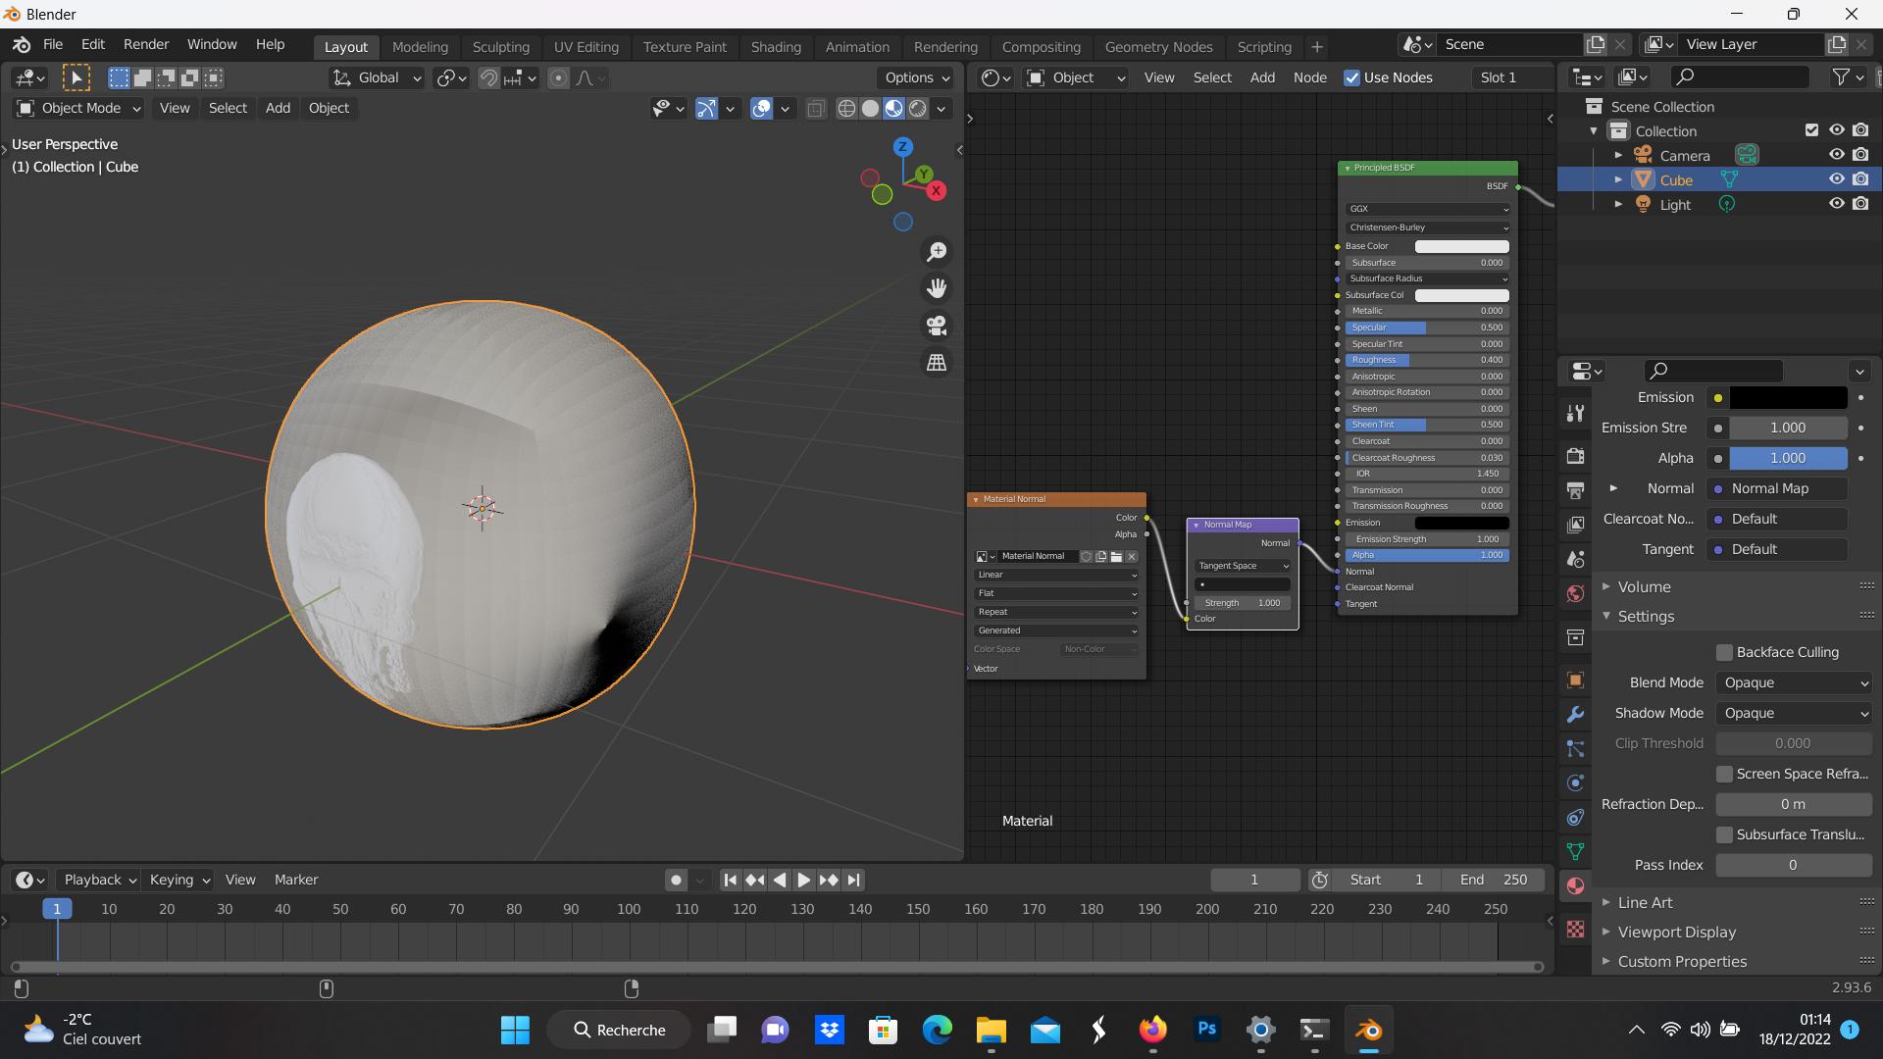Viewport: 1883px width, 1059px height.
Task: Toggle snapping magnet icon
Action: (x=488, y=78)
